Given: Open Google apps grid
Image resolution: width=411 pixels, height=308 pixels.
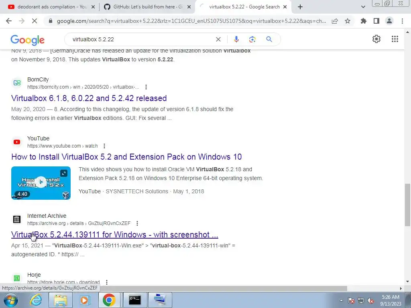Looking at the screenshot, I should tap(395, 39).
